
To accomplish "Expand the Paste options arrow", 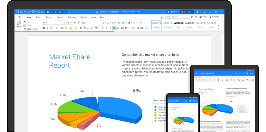I will [x=19, y=29].
